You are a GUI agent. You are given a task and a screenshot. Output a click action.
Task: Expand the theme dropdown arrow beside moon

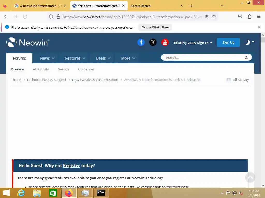point(253,42)
